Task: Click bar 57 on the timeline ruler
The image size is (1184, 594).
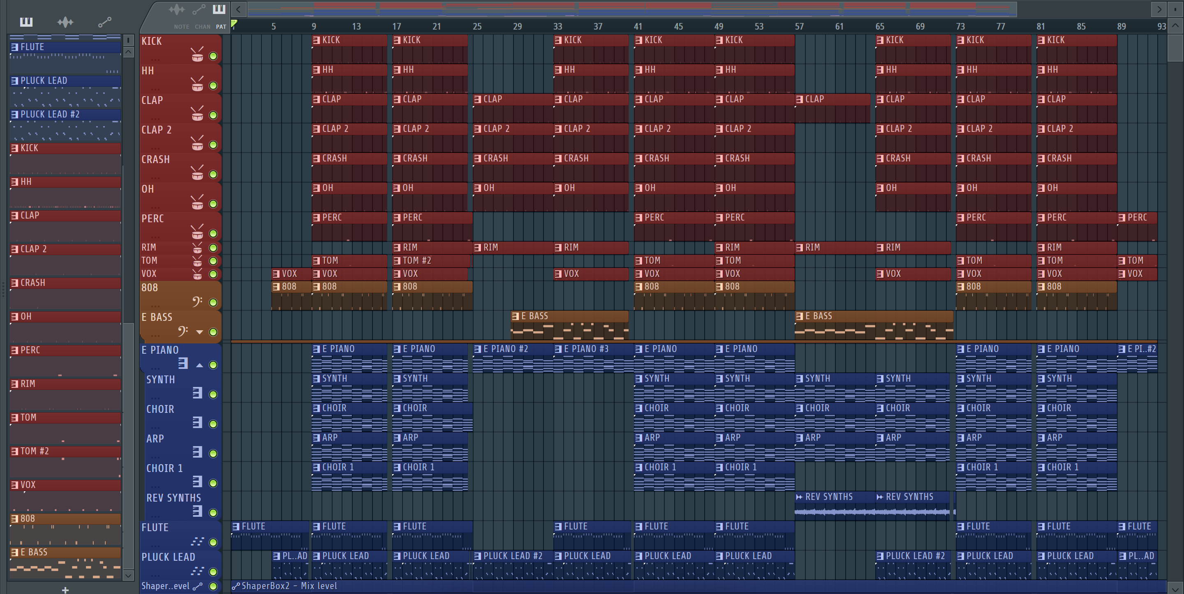Action: point(799,27)
